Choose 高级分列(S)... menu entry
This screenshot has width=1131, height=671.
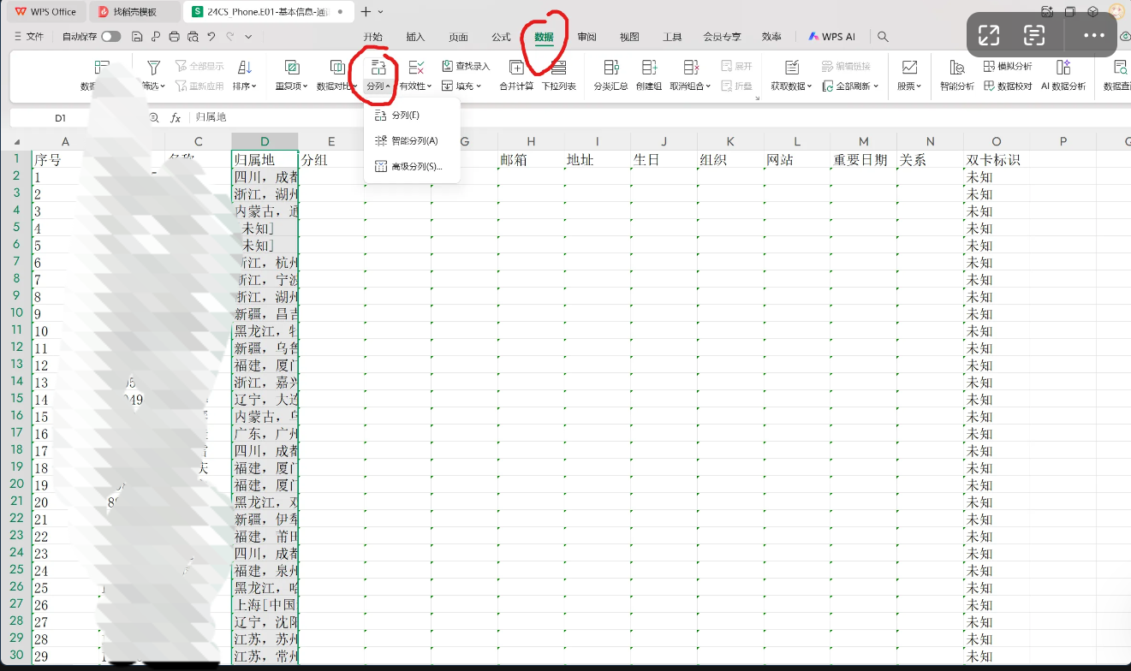pos(416,166)
